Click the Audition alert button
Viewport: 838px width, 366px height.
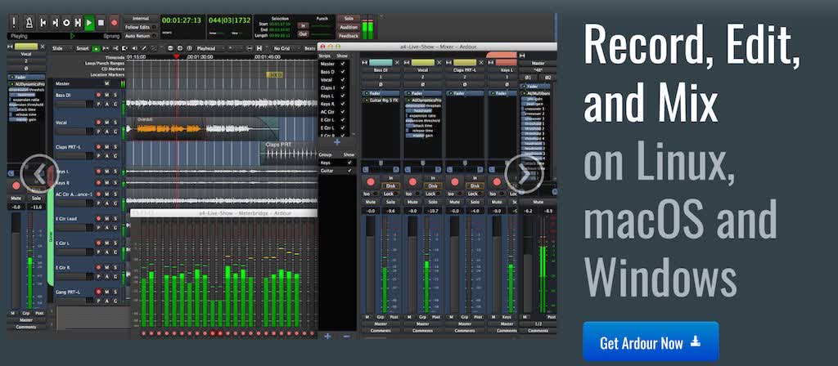tap(349, 27)
